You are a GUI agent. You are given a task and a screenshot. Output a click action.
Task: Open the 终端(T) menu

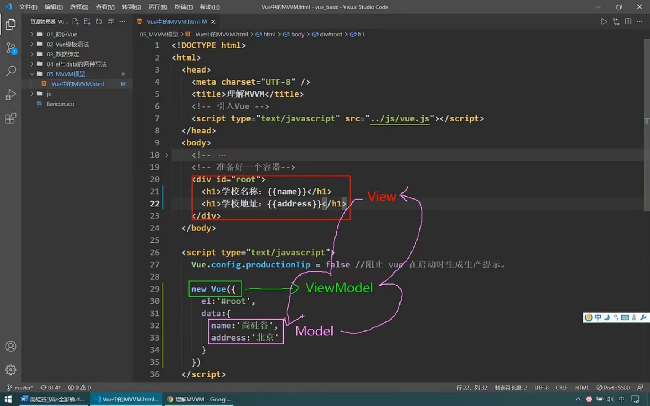tap(184, 7)
